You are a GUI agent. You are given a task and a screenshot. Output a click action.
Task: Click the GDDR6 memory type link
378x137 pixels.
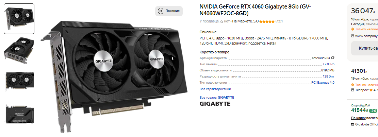pyautogui.click(x=329, y=64)
